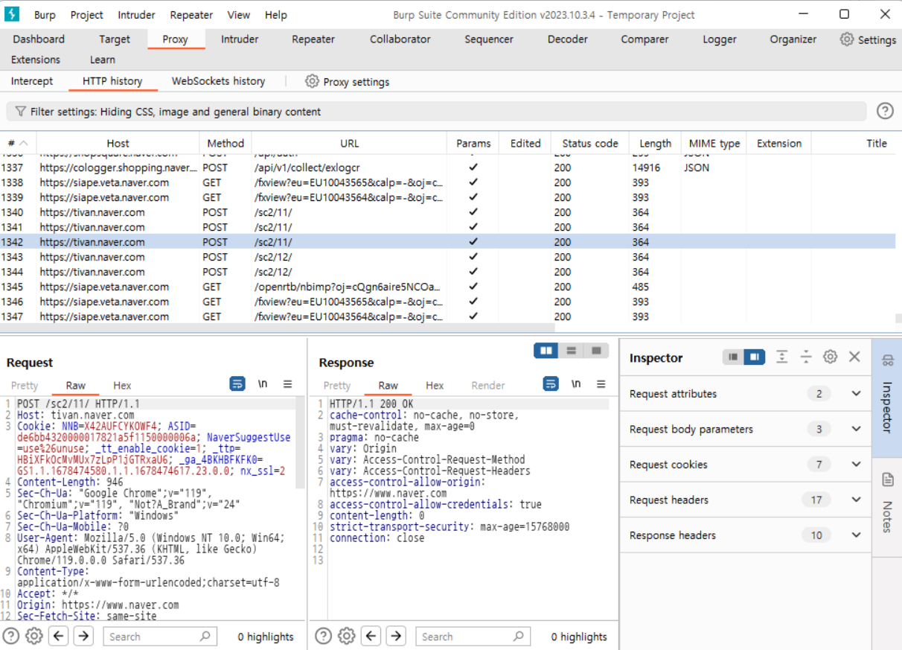The height and width of the screenshot is (650, 902).
Task: Toggle response message wrap icon
Action: coord(551,384)
